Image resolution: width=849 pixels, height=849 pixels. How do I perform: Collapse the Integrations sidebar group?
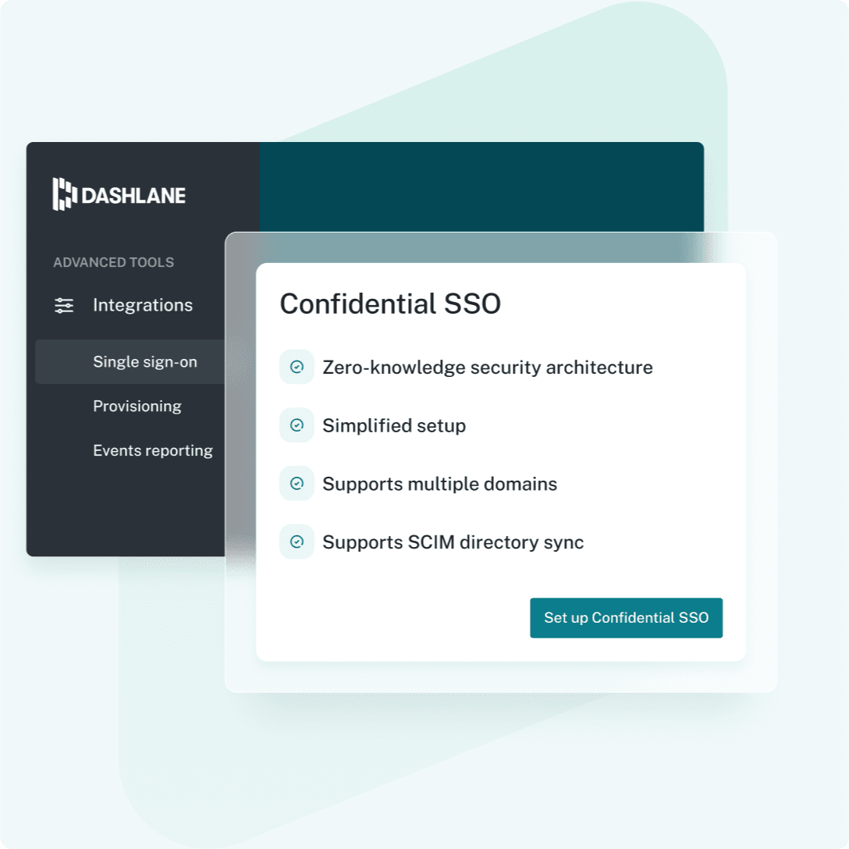(x=142, y=305)
